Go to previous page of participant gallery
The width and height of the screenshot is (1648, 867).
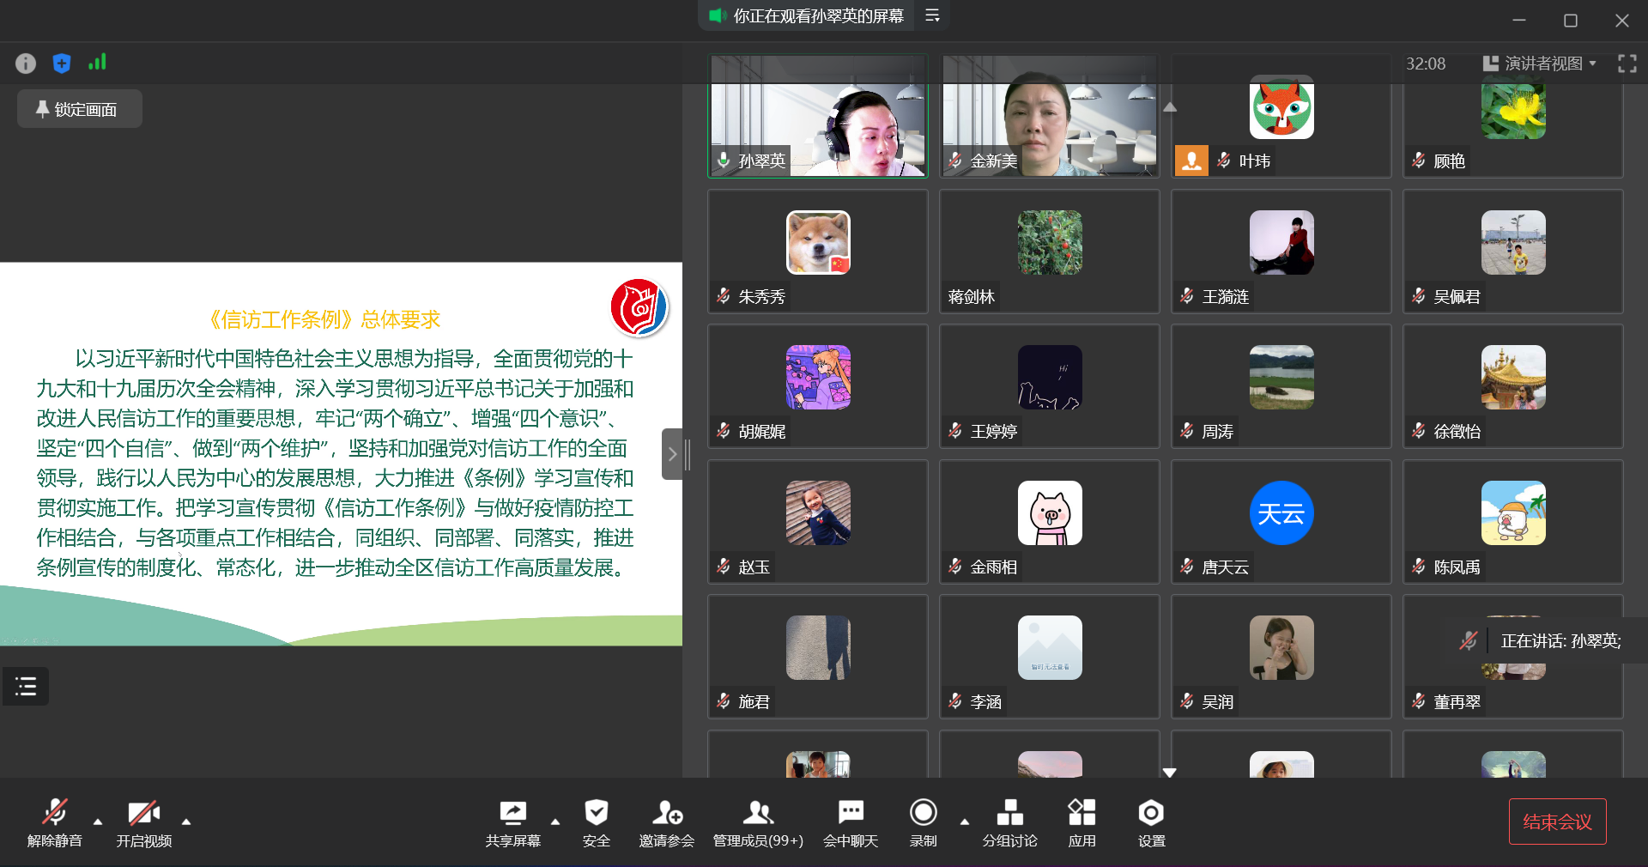click(1170, 107)
